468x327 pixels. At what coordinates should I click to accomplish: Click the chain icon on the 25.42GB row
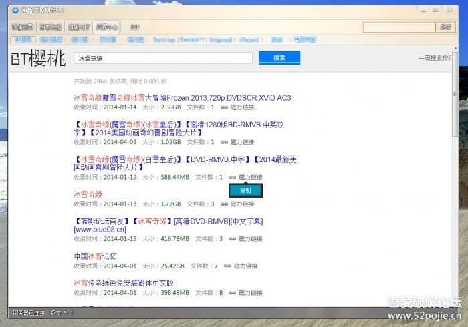pyautogui.click(x=227, y=266)
